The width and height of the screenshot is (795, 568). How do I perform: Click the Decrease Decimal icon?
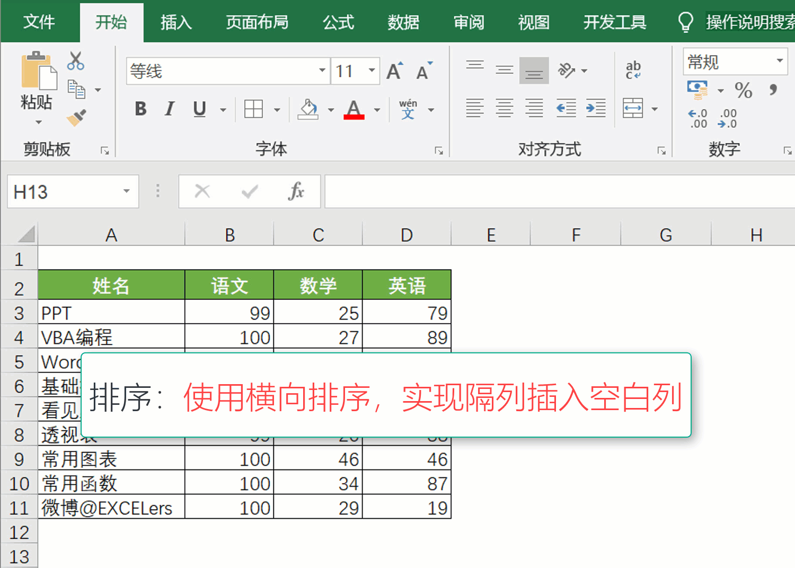click(x=728, y=119)
